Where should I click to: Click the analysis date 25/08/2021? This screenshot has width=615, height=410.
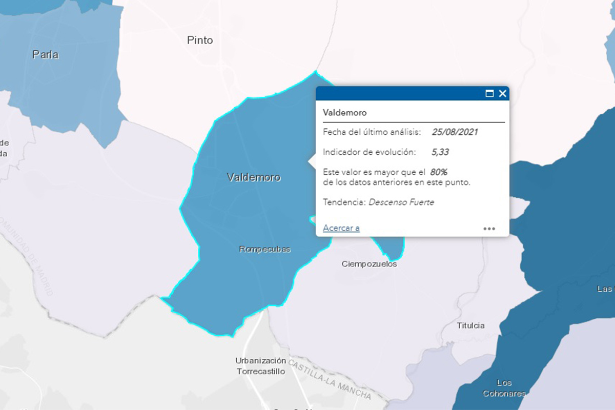[x=455, y=132]
